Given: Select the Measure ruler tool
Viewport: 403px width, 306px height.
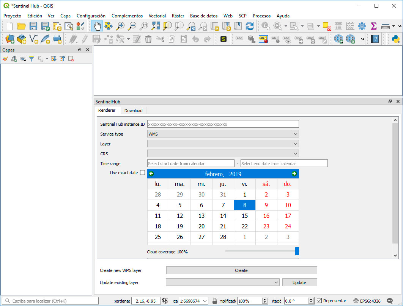Looking at the screenshot, I should click(x=385, y=26).
